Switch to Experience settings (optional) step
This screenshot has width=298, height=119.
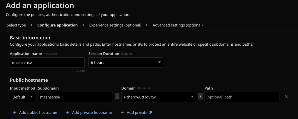(115, 25)
